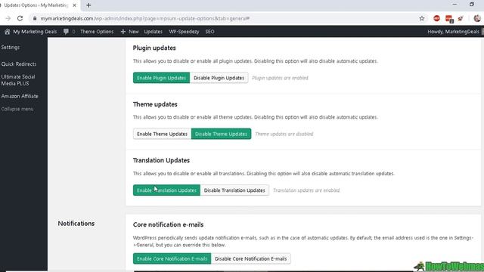The height and width of the screenshot is (272, 484).
Task: Click the home icon for My Marketing Deals
Action: (x=8, y=32)
